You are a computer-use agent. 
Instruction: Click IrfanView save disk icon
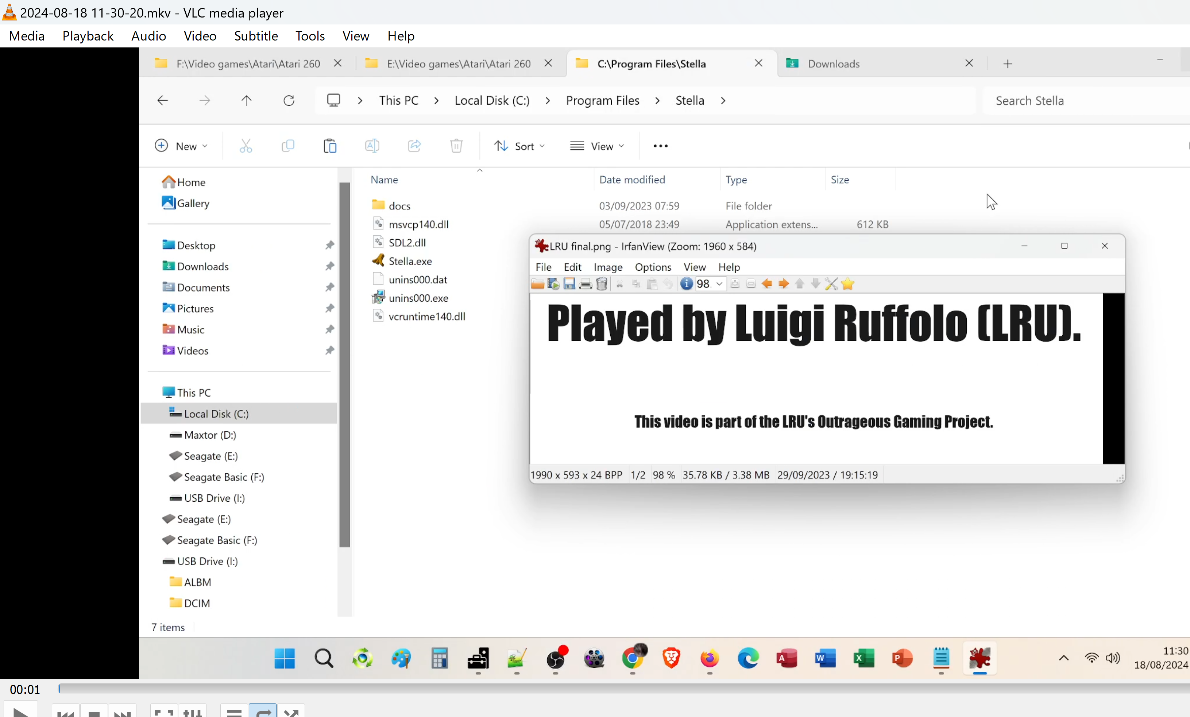569,284
